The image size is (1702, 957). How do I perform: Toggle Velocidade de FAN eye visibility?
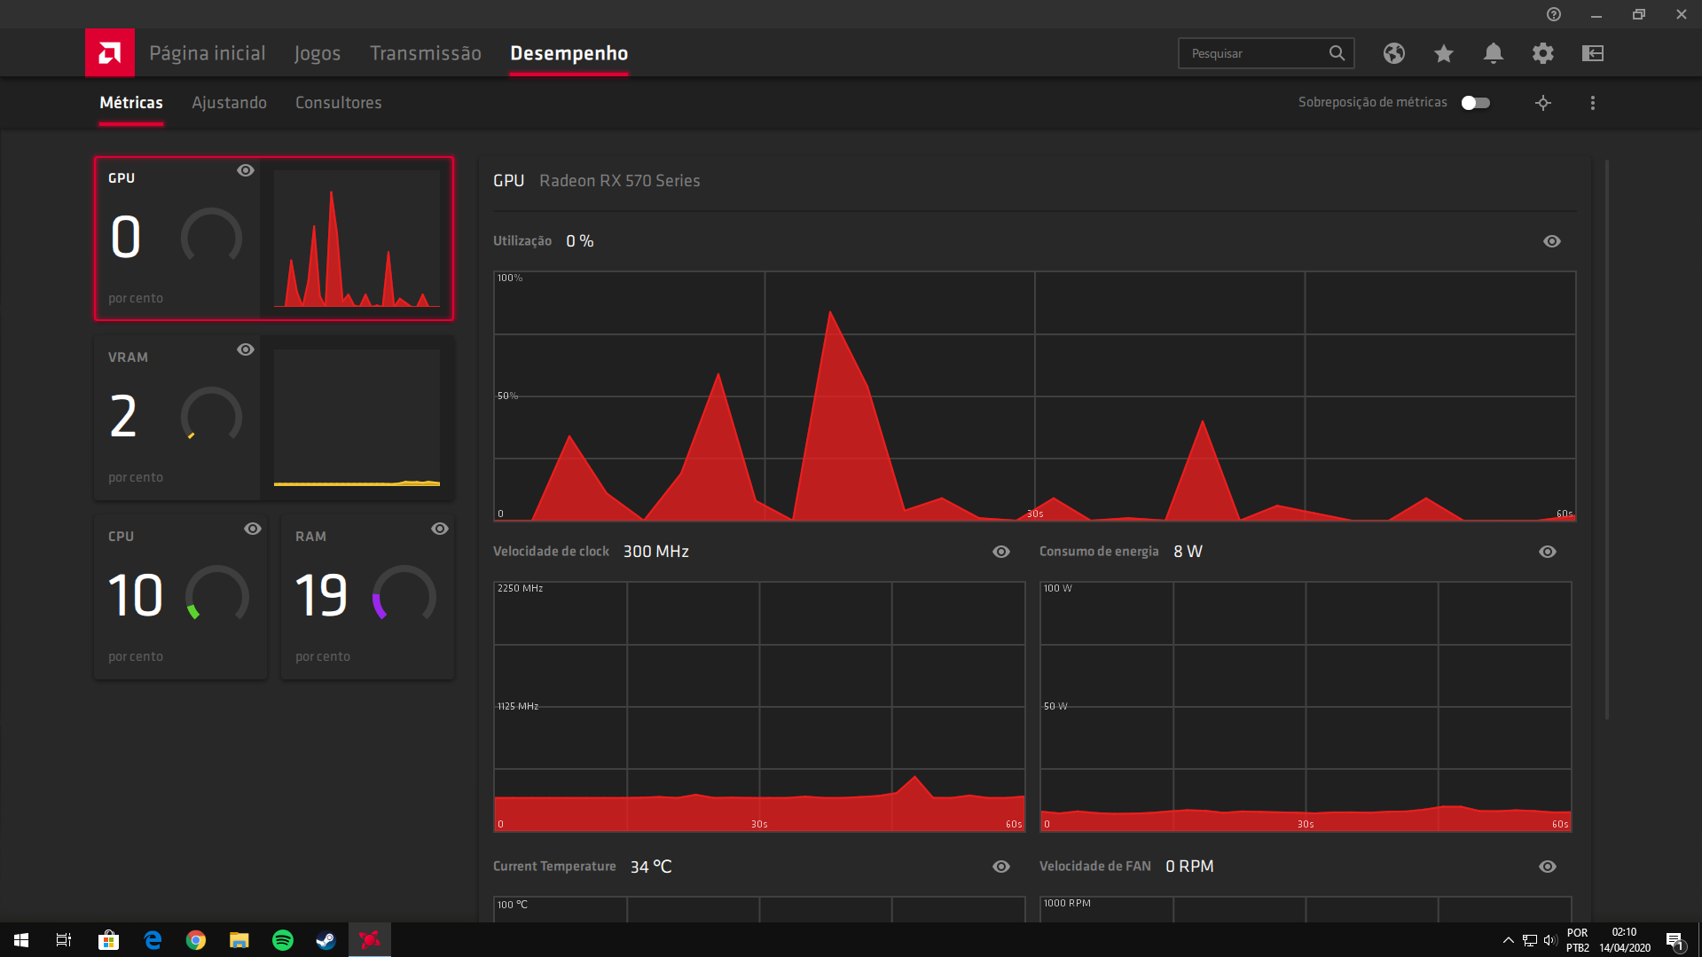tap(1548, 867)
